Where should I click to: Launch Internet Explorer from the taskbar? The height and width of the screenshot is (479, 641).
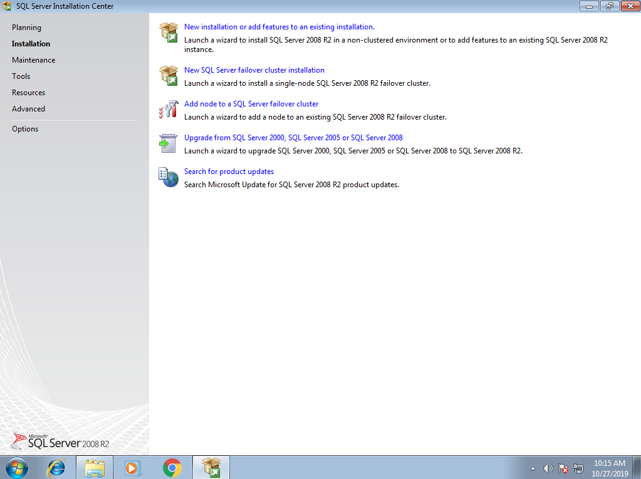(56, 468)
